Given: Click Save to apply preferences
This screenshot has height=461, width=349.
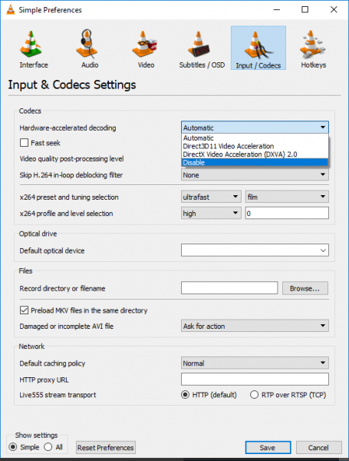Looking at the screenshot, I should click(x=268, y=447).
